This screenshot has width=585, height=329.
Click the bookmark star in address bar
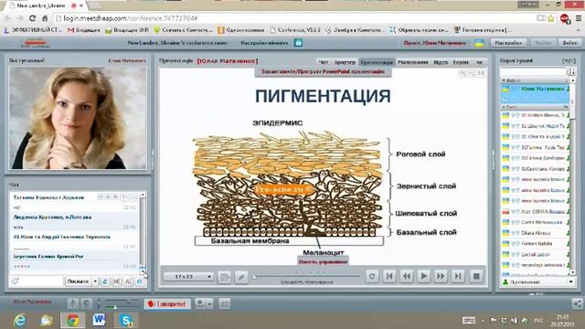pos(550,18)
